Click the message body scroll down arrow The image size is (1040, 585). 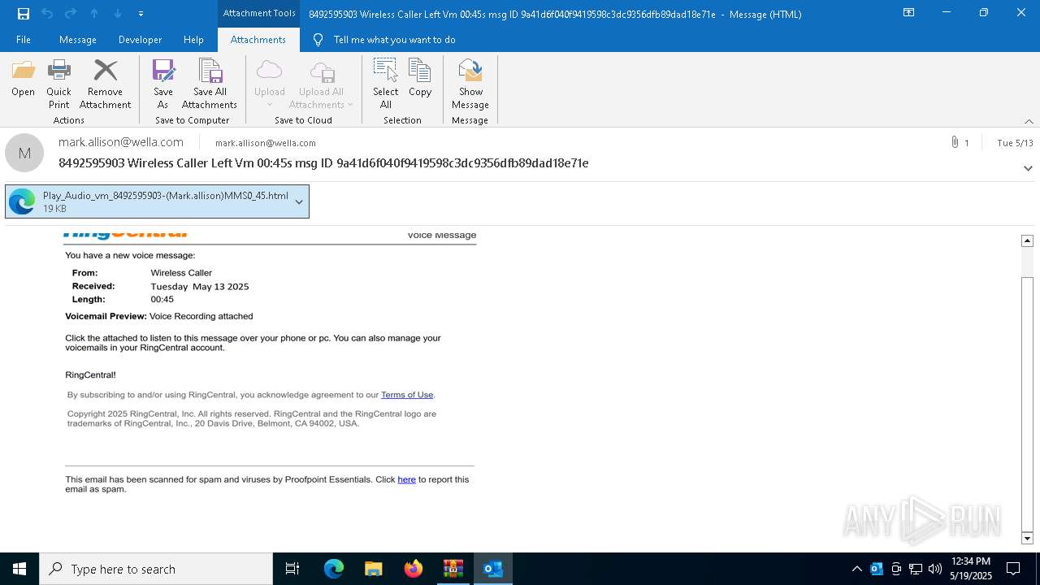click(1027, 538)
